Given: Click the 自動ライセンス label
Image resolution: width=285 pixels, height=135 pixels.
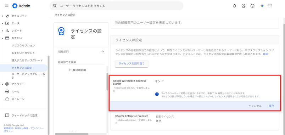Looking at the screenshot, I should coord(165,117).
